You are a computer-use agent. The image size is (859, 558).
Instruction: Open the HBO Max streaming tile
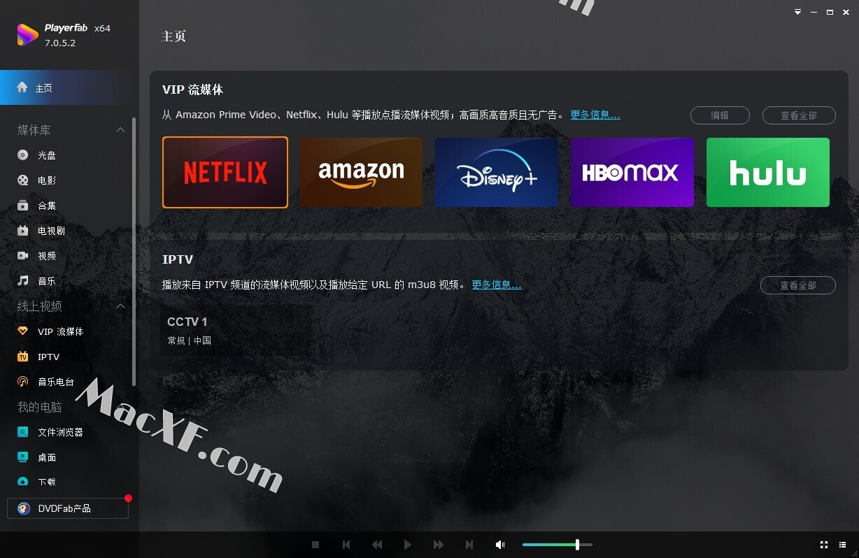click(632, 173)
